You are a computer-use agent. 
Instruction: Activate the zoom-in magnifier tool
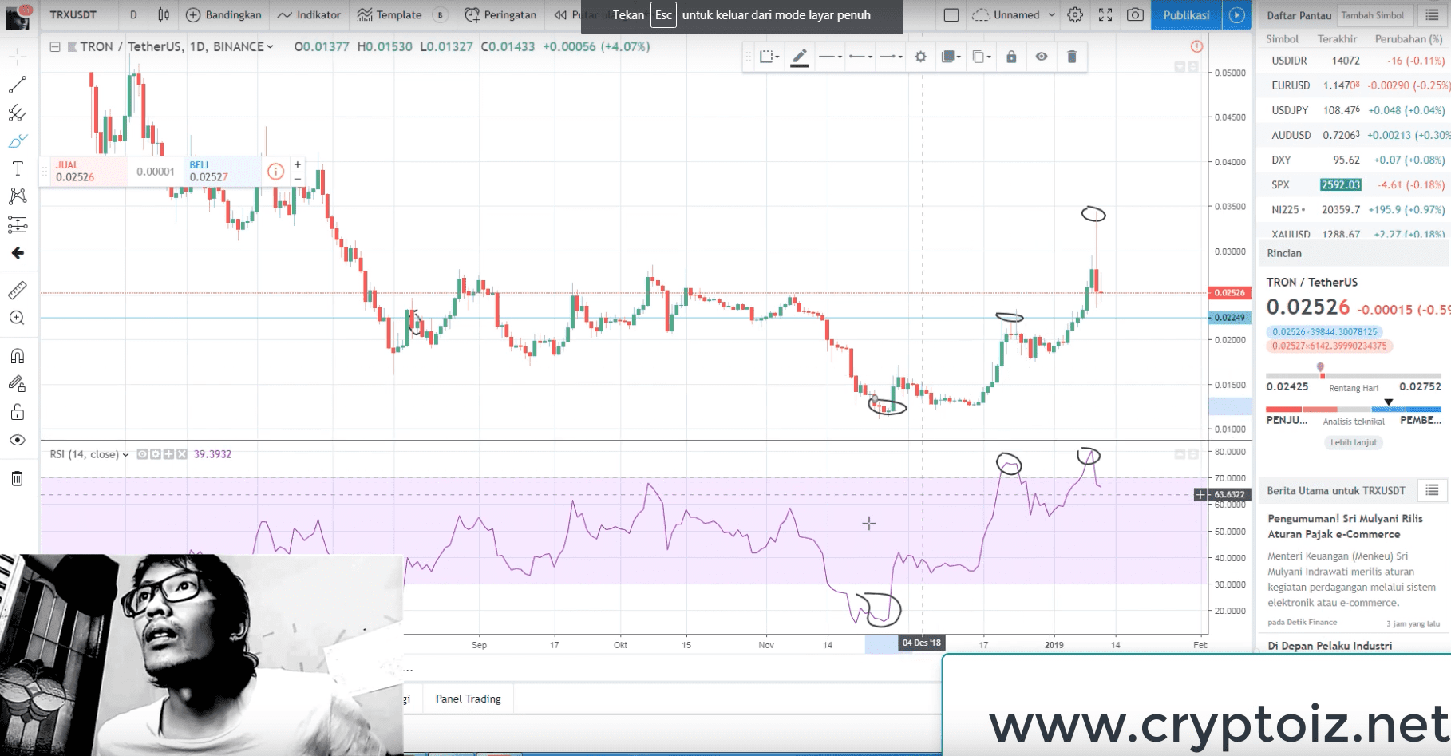[x=18, y=319]
